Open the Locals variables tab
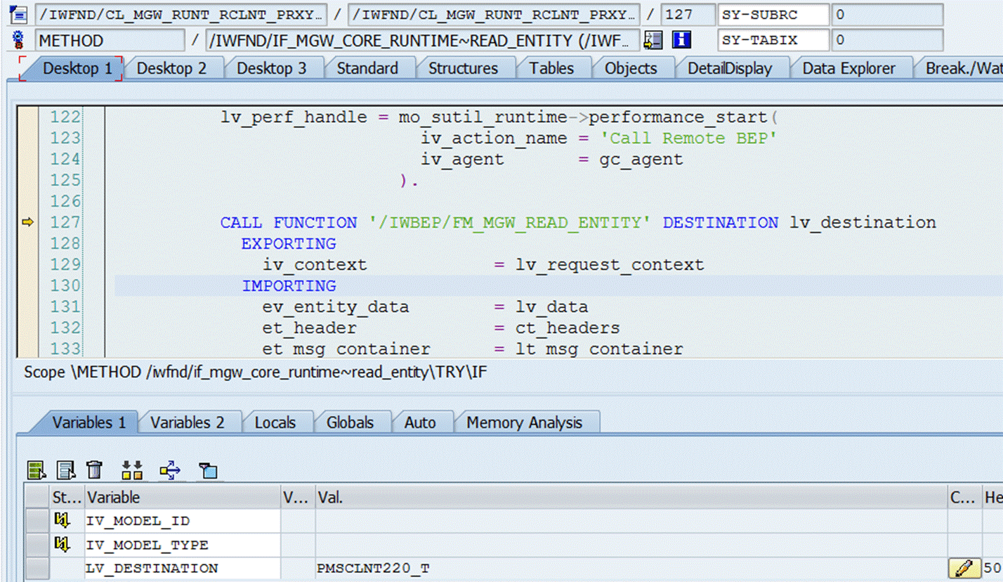Screen dimensions: 1003x582 tap(275, 422)
